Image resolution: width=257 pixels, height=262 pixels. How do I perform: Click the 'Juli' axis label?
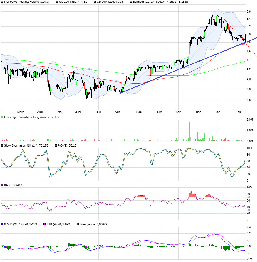point(98,112)
